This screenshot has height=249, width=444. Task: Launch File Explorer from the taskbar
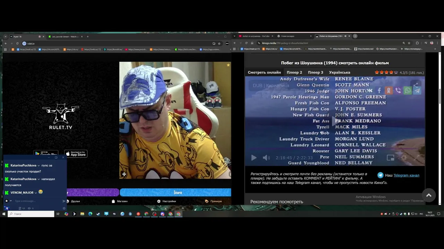click(x=82, y=214)
